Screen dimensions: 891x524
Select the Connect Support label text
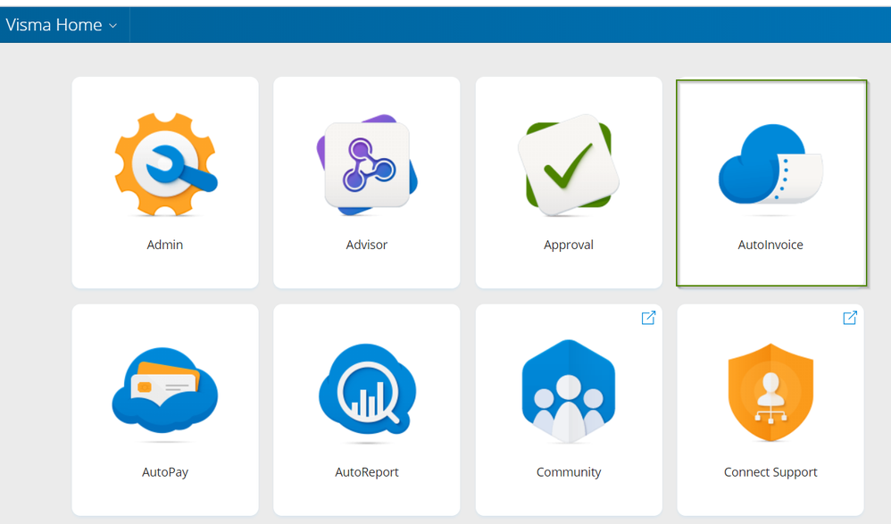(770, 472)
